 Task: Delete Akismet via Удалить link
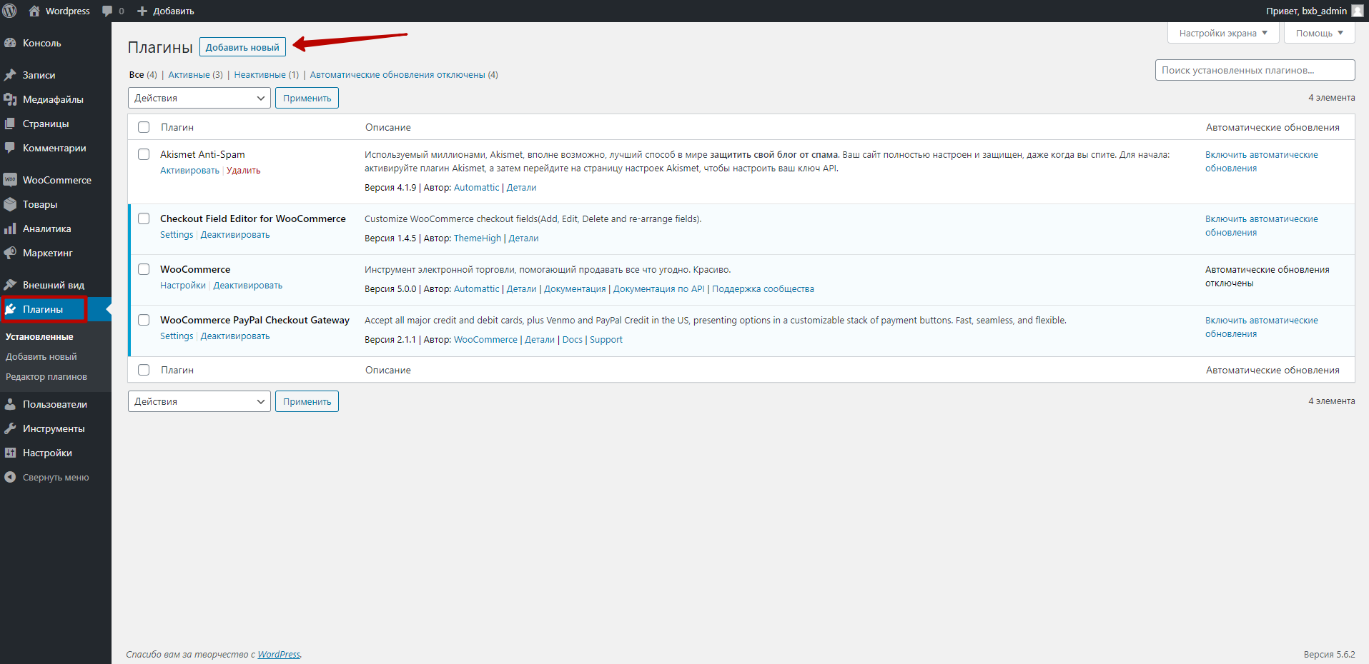coord(244,171)
